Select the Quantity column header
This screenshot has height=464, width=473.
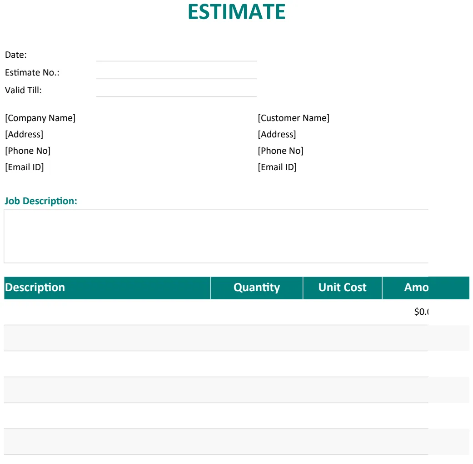[257, 287]
